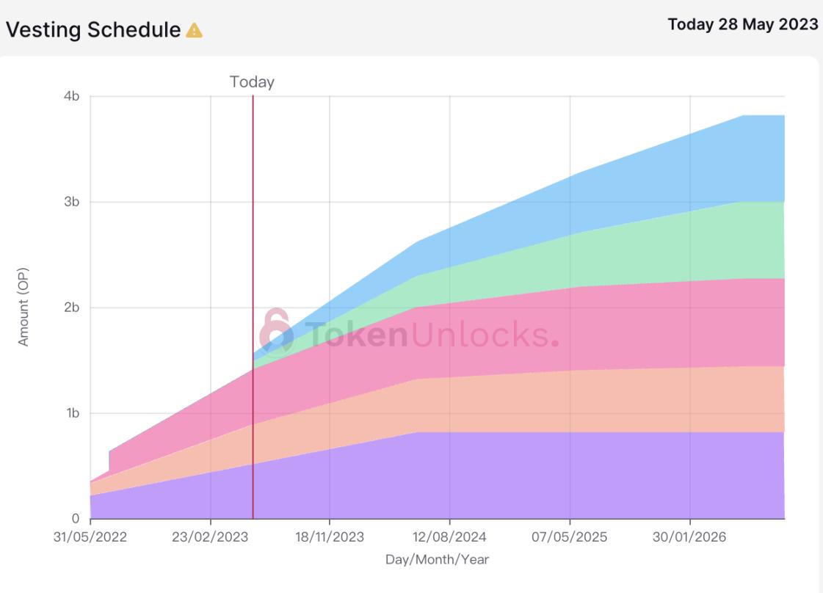Click the TokenUnlocks padlock logo watermark
Viewport: 823px width, 593px height.
click(275, 332)
